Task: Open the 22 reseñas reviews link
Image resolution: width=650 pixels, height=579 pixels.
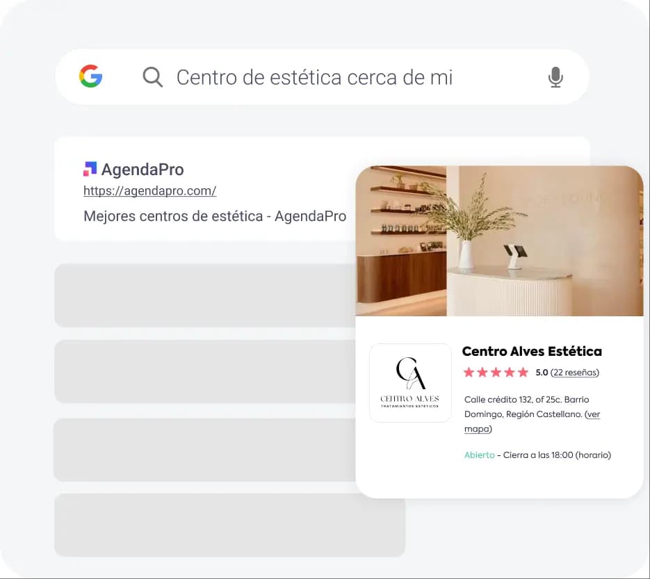Action: point(575,372)
